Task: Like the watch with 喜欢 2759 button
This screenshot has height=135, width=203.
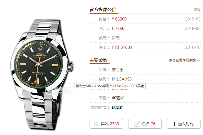Action: [x=106, y=124]
